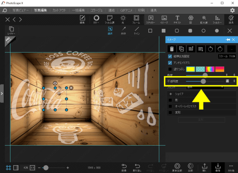Click the 不透明度 opacity slider handle

tap(203, 81)
